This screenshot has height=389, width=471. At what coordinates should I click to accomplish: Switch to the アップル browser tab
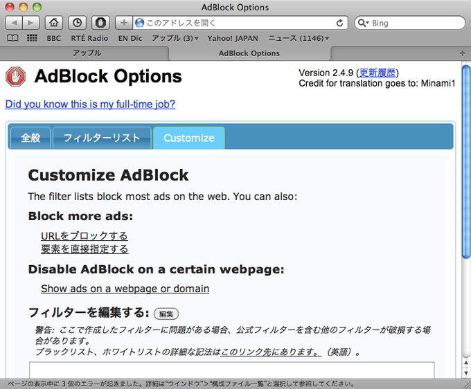point(87,53)
